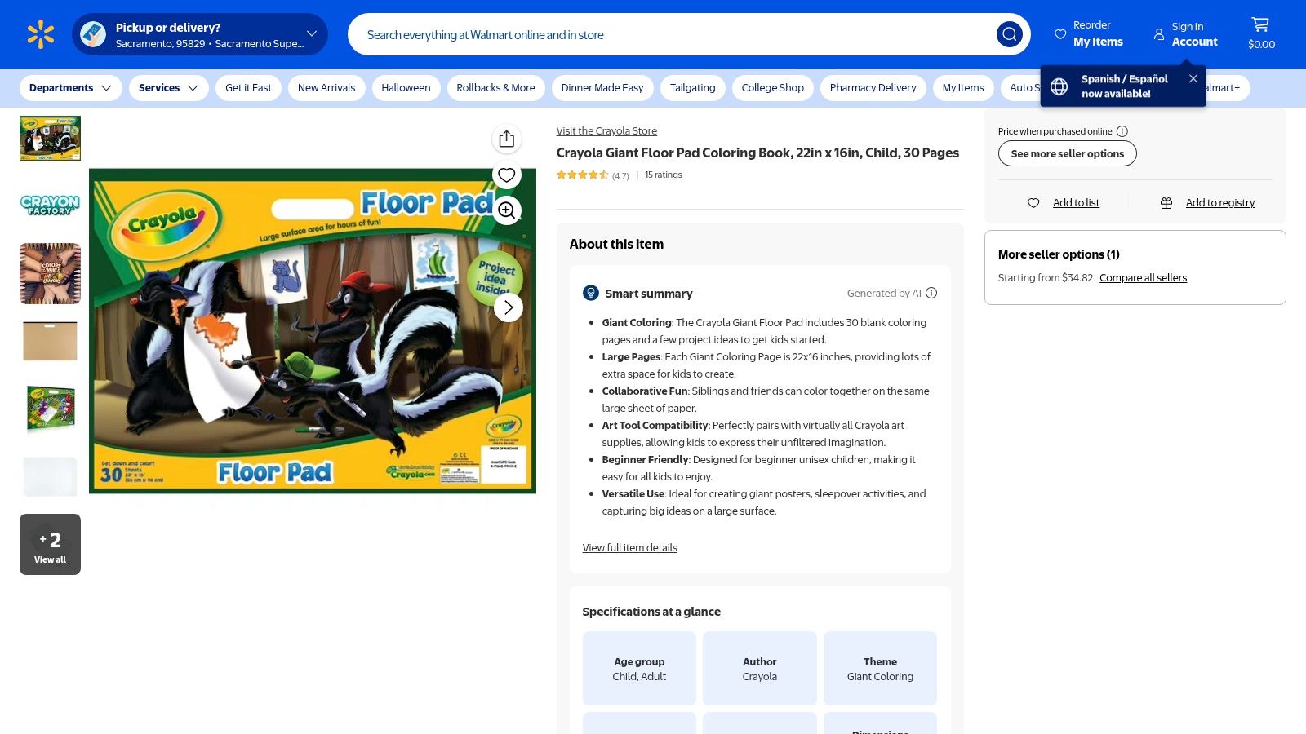The height and width of the screenshot is (734, 1306).
Task: Select the plain tan pad thumbnail
Action: 50,341
